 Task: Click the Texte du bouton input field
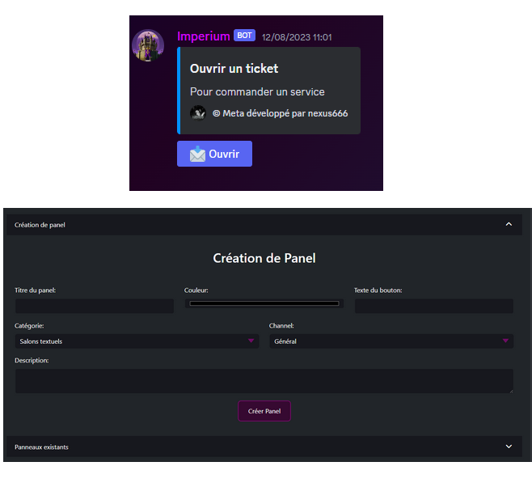pyautogui.click(x=434, y=306)
